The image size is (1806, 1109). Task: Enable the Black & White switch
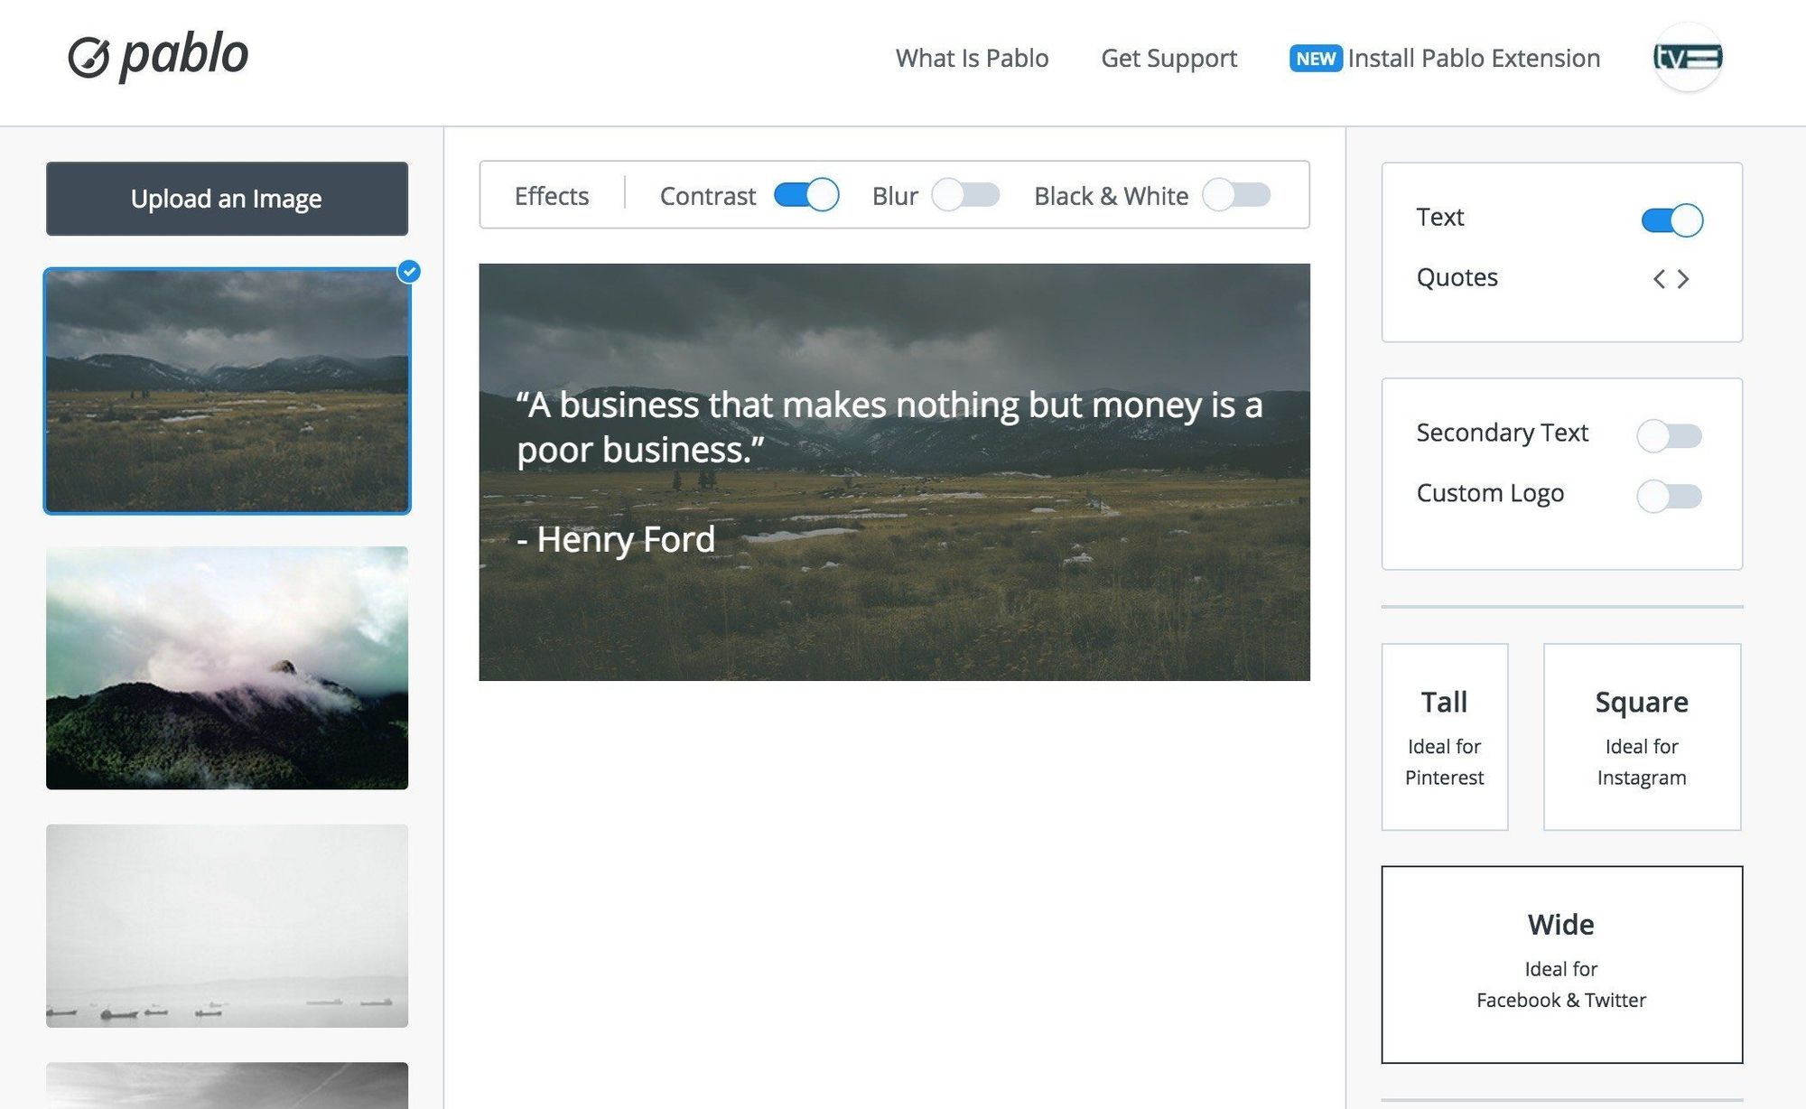coord(1236,195)
